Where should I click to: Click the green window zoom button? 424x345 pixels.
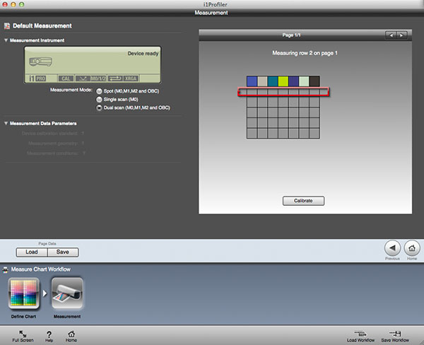point(22,4)
